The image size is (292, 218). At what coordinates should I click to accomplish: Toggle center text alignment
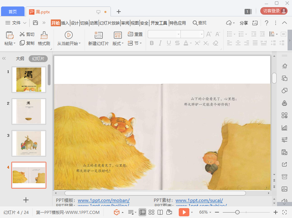238,43
